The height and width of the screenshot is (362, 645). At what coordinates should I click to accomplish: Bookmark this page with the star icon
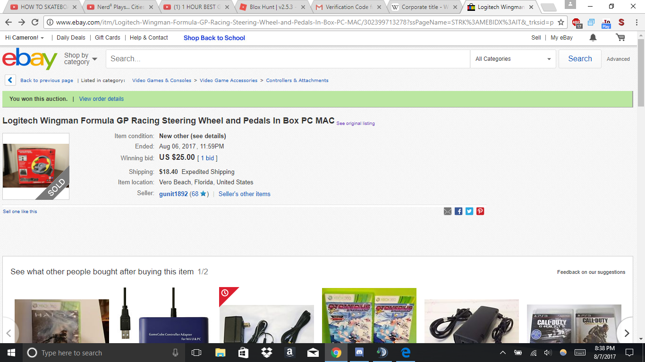point(561,22)
